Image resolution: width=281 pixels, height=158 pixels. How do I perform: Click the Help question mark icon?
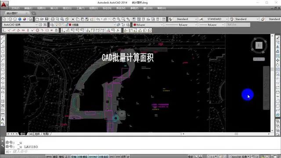tap(164, 19)
